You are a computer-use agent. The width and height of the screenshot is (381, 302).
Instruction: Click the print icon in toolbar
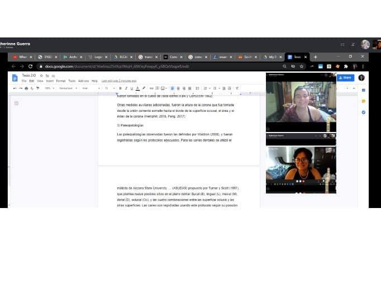point(26,88)
